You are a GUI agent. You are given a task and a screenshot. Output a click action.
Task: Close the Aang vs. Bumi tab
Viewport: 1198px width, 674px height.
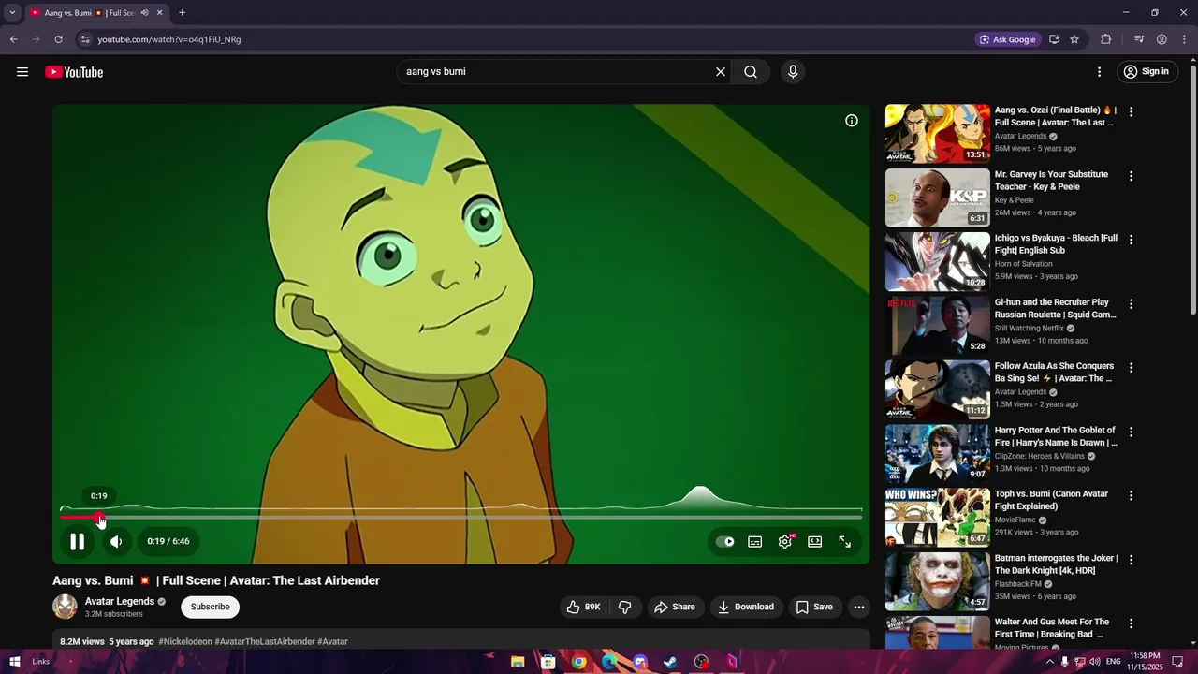point(159,13)
